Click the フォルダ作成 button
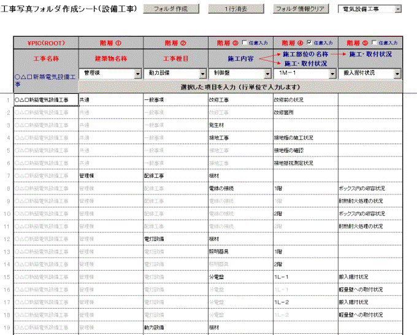Screen dimensions: 417x335 pos(171,9)
